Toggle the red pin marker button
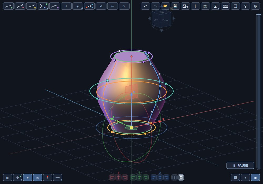Viewport: 263px width, 184px height. click(x=47, y=178)
